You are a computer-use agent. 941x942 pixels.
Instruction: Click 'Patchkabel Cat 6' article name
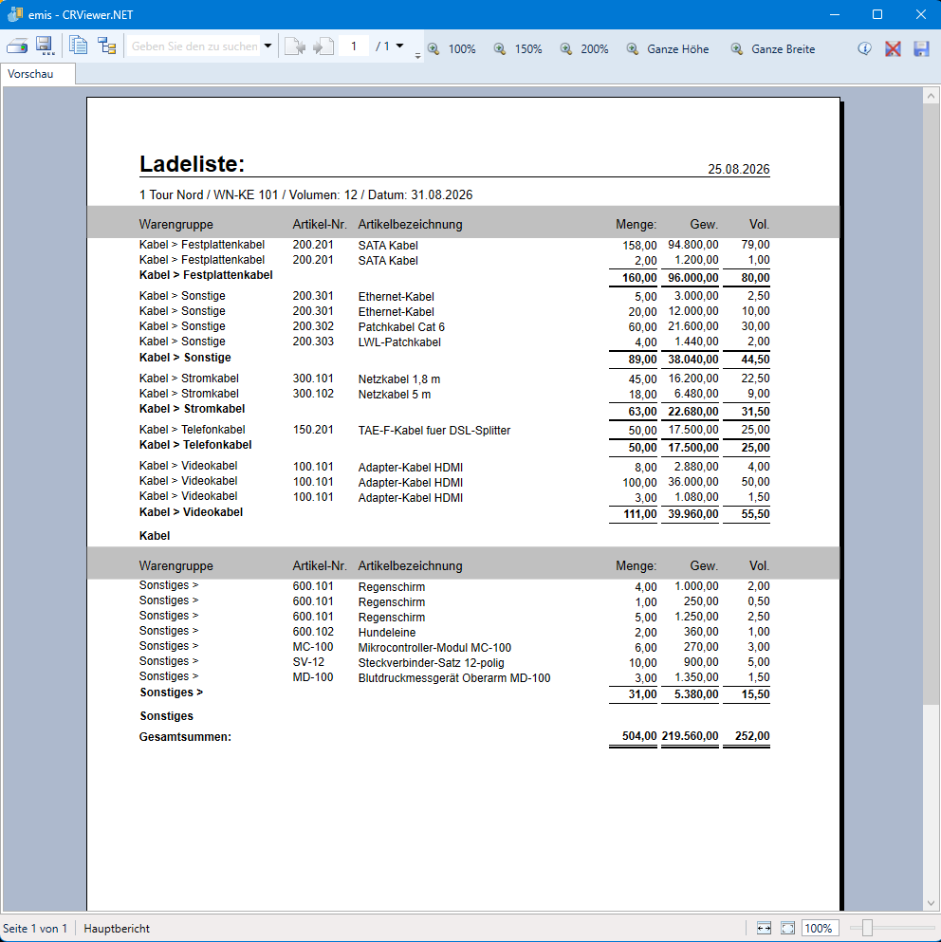[401, 327]
